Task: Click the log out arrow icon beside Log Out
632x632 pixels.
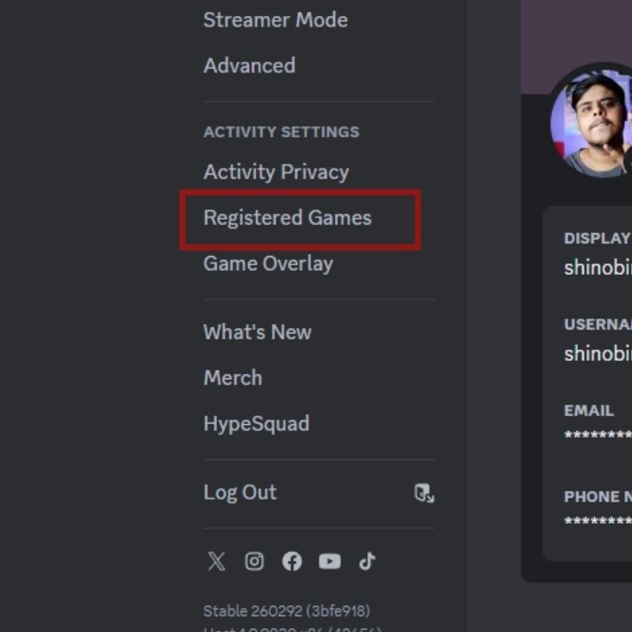Action: (x=425, y=493)
